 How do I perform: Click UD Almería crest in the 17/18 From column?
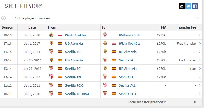click(x=51, y=43)
